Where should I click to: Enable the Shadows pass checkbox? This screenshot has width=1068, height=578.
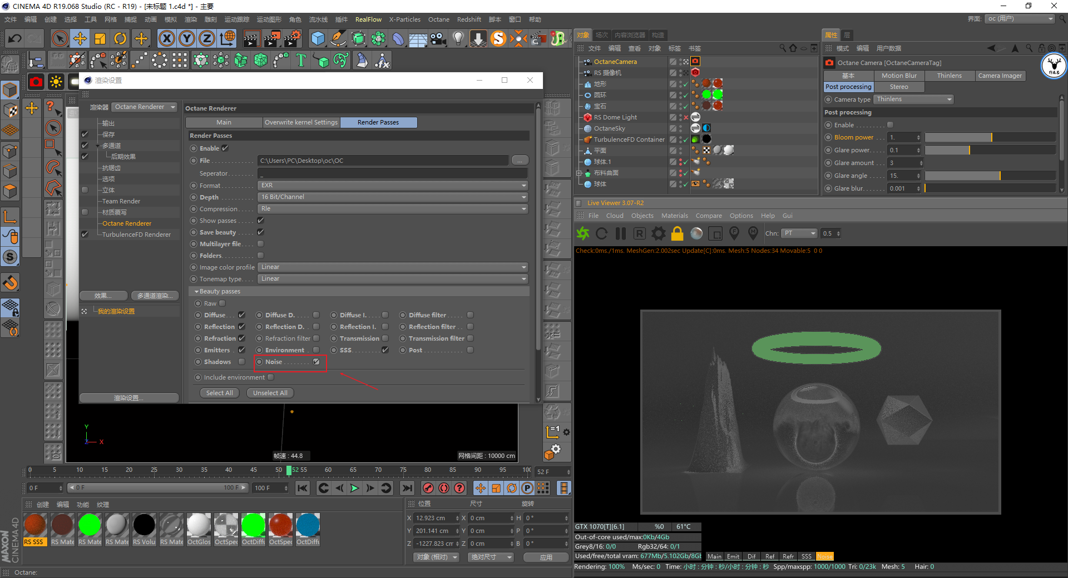click(x=242, y=362)
